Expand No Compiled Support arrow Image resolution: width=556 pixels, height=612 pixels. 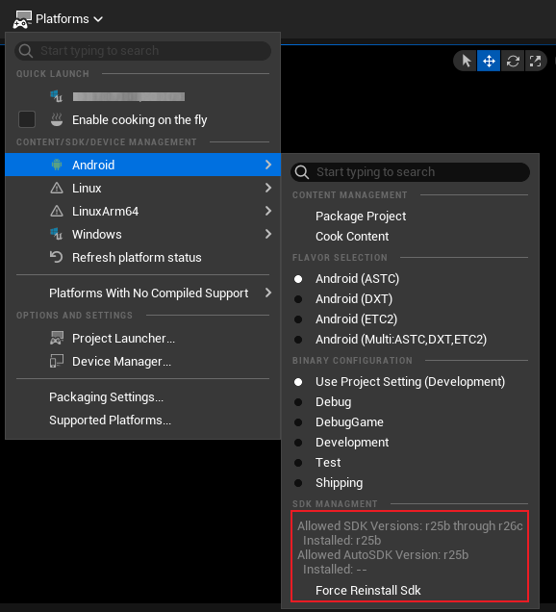[268, 293]
